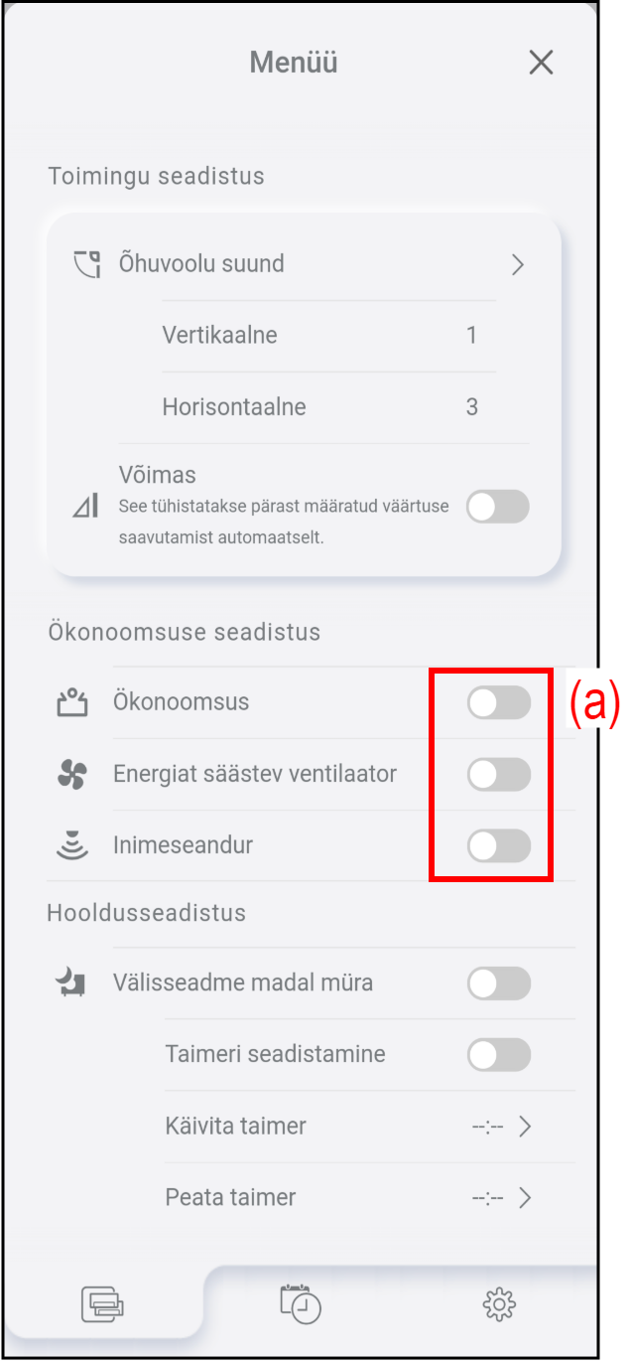The height and width of the screenshot is (1362, 629).
Task: Toggle Energiat säästev ventilaator on
Action: pyautogui.click(x=499, y=775)
